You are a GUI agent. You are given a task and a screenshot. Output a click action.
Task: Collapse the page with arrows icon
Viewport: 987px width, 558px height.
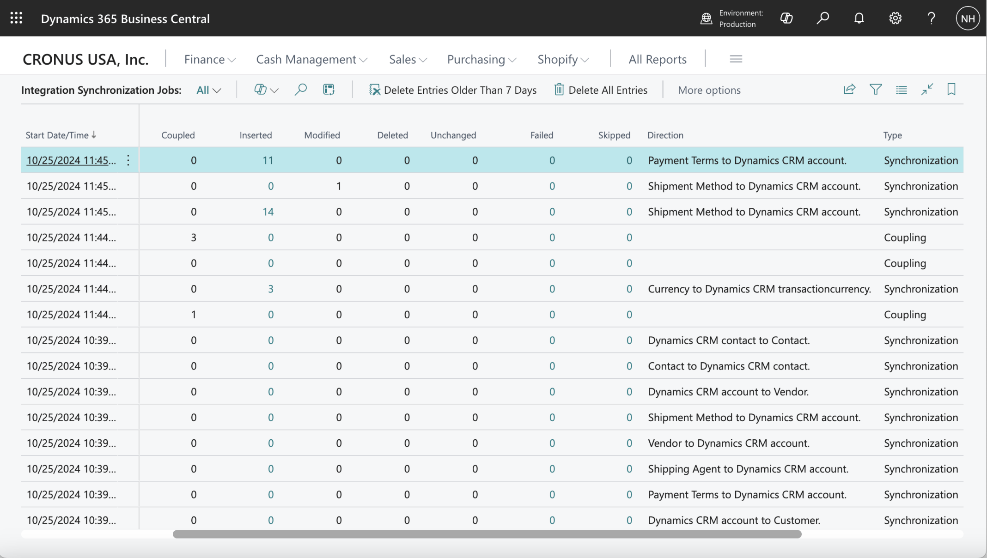(927, 89)
